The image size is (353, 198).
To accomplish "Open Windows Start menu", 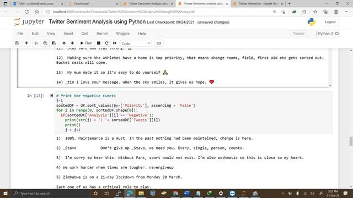I will (6, 193).
